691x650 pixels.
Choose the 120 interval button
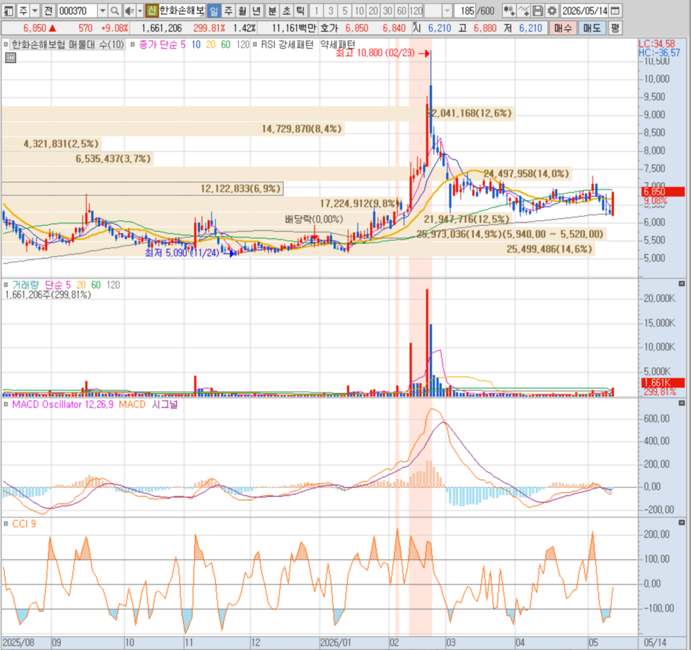coord(416,11)
